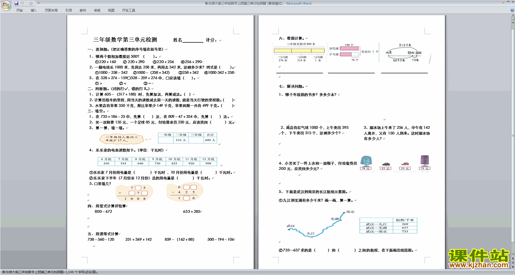This screenshot has width=515, height=275.
Task: Click the 430 value in meter table
Action: click(x=106, y=163)
